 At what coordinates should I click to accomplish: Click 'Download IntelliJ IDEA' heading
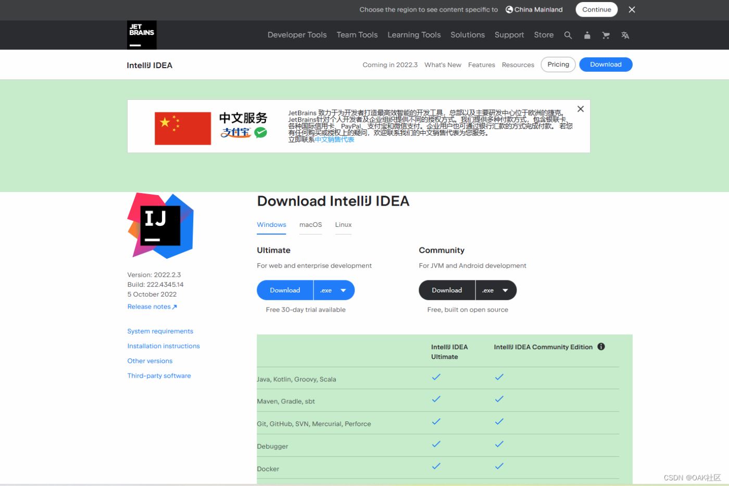click(333, 201)
